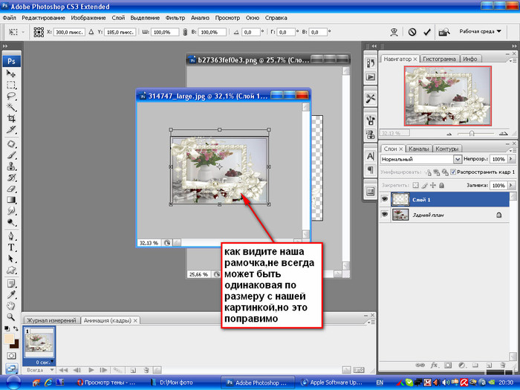Select the Eyedropper tool
Screen dimensions: 520x390
(x=11, y=295)
